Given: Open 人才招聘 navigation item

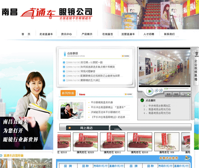Looking at the screenshot, I should coord(149,35).
